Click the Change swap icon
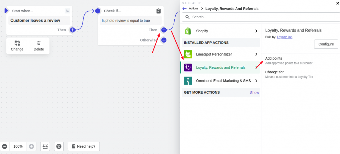The image size is (340, 154). tap(17, 43)
